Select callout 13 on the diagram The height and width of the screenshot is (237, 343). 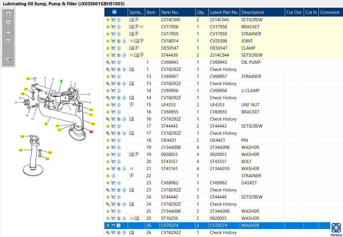pos(46,124)
